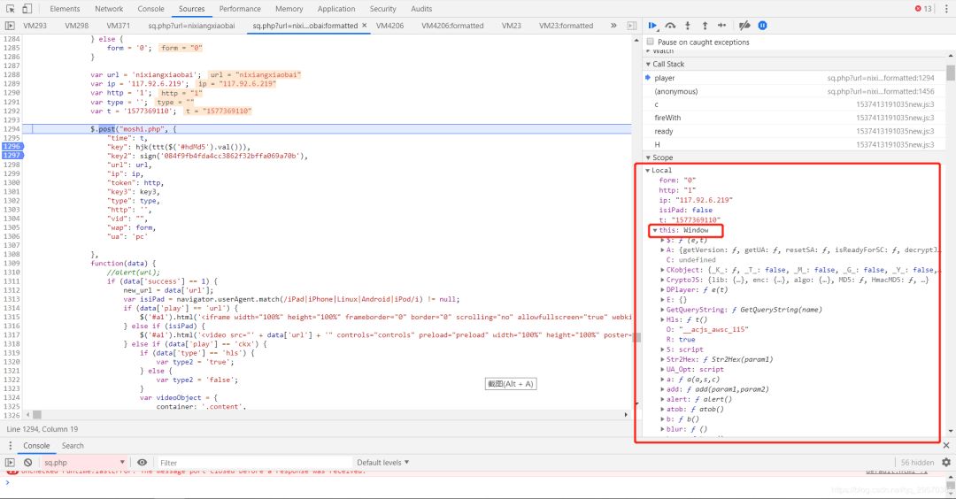Switch to the Network tab
Screen dimensions: 956x499
coord(109,9)
